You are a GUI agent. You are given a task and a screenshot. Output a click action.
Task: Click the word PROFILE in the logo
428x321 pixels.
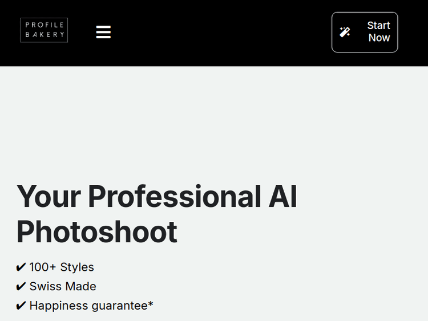(44, 25)
